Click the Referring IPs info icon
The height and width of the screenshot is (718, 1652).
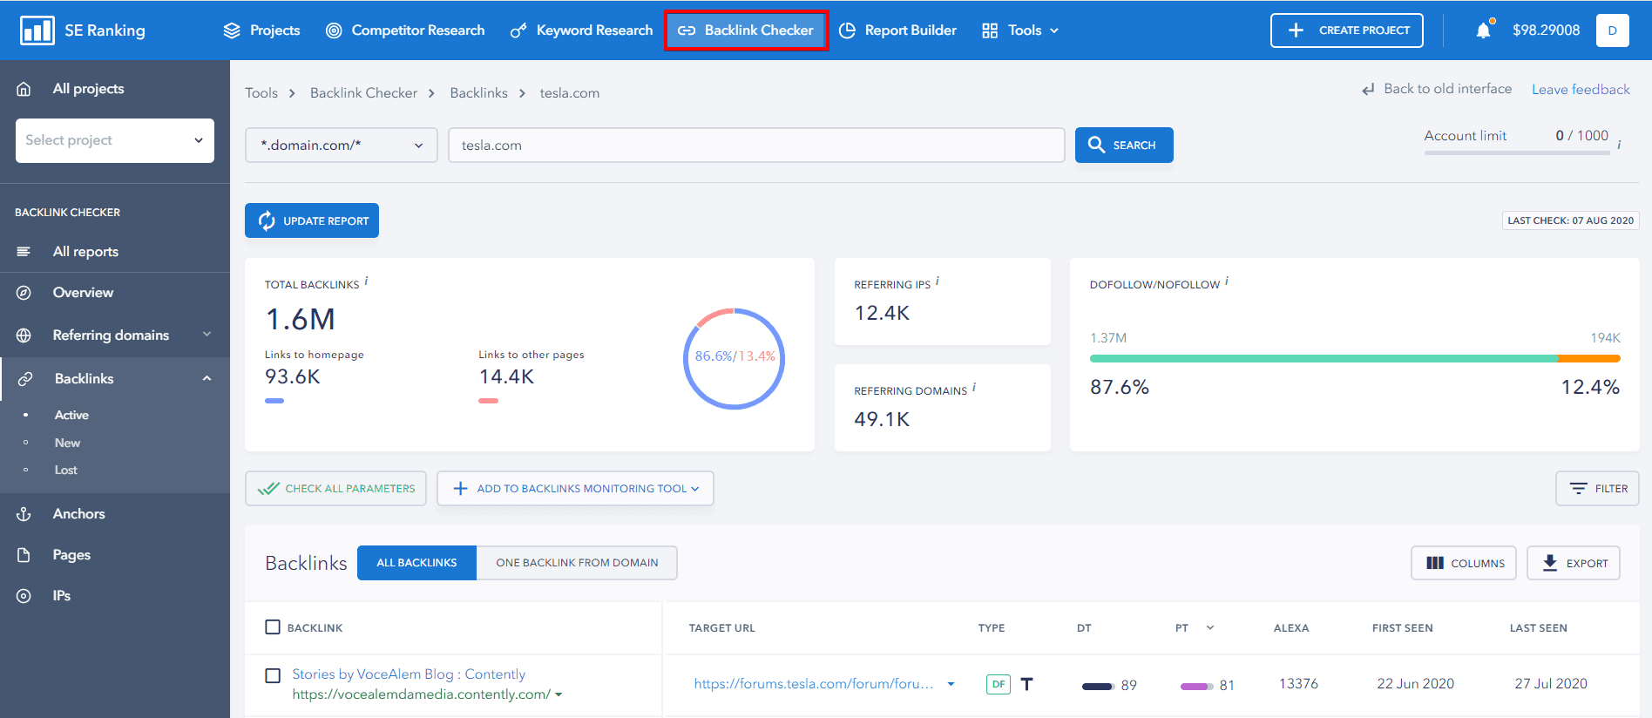[x=937, y=281]
